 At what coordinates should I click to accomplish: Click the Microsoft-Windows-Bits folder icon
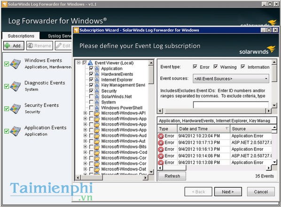point(97,147)
